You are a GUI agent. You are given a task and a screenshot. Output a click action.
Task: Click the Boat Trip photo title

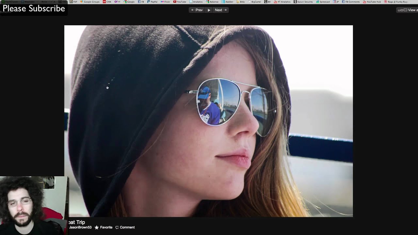(x=76, y=222)
